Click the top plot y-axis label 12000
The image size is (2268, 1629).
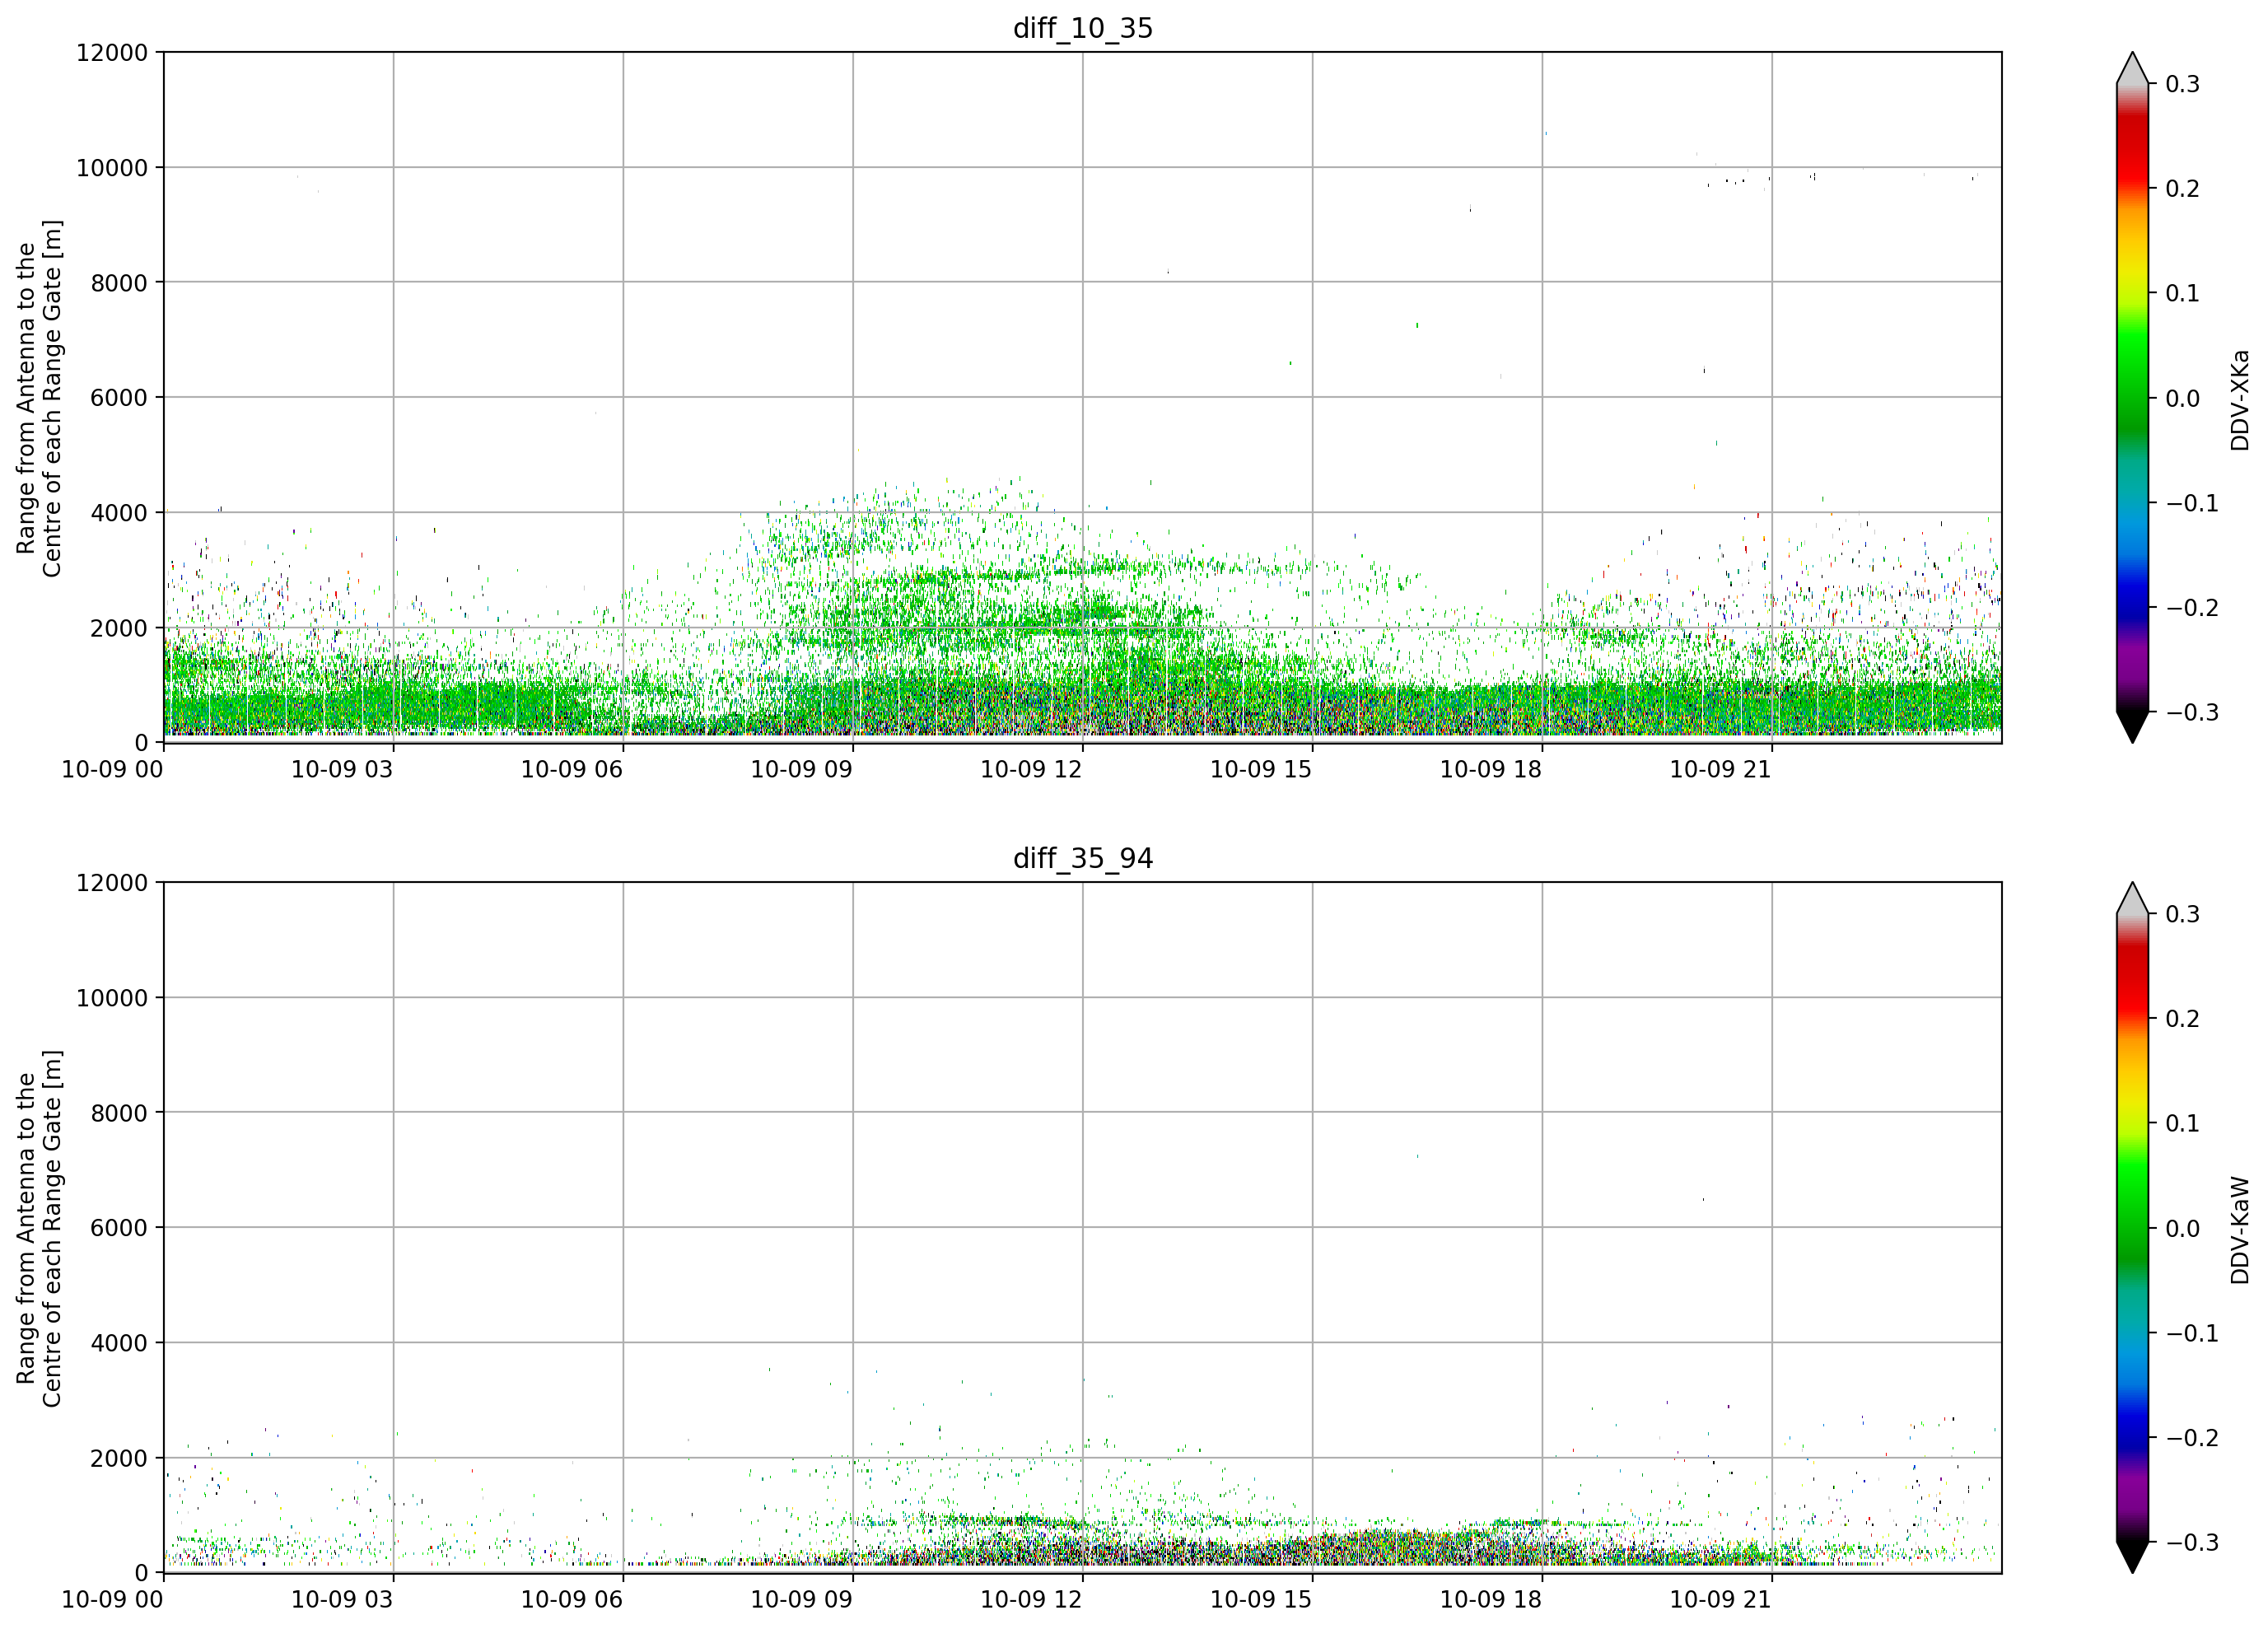112,53
